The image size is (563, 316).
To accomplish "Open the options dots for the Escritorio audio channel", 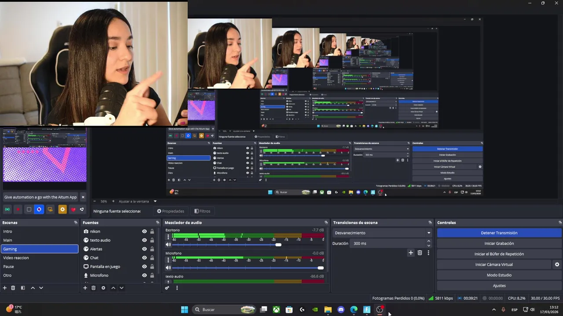I will point(168,237).
